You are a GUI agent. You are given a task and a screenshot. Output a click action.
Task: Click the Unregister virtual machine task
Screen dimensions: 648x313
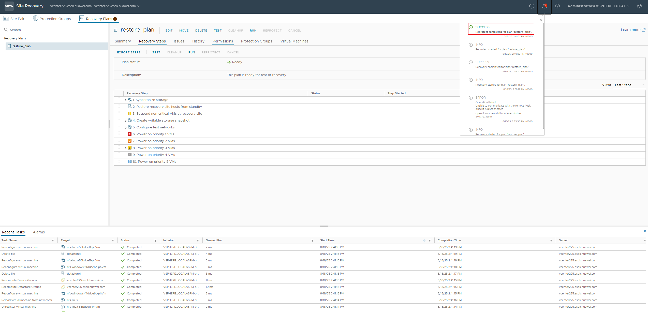click(x=19, y=307)
